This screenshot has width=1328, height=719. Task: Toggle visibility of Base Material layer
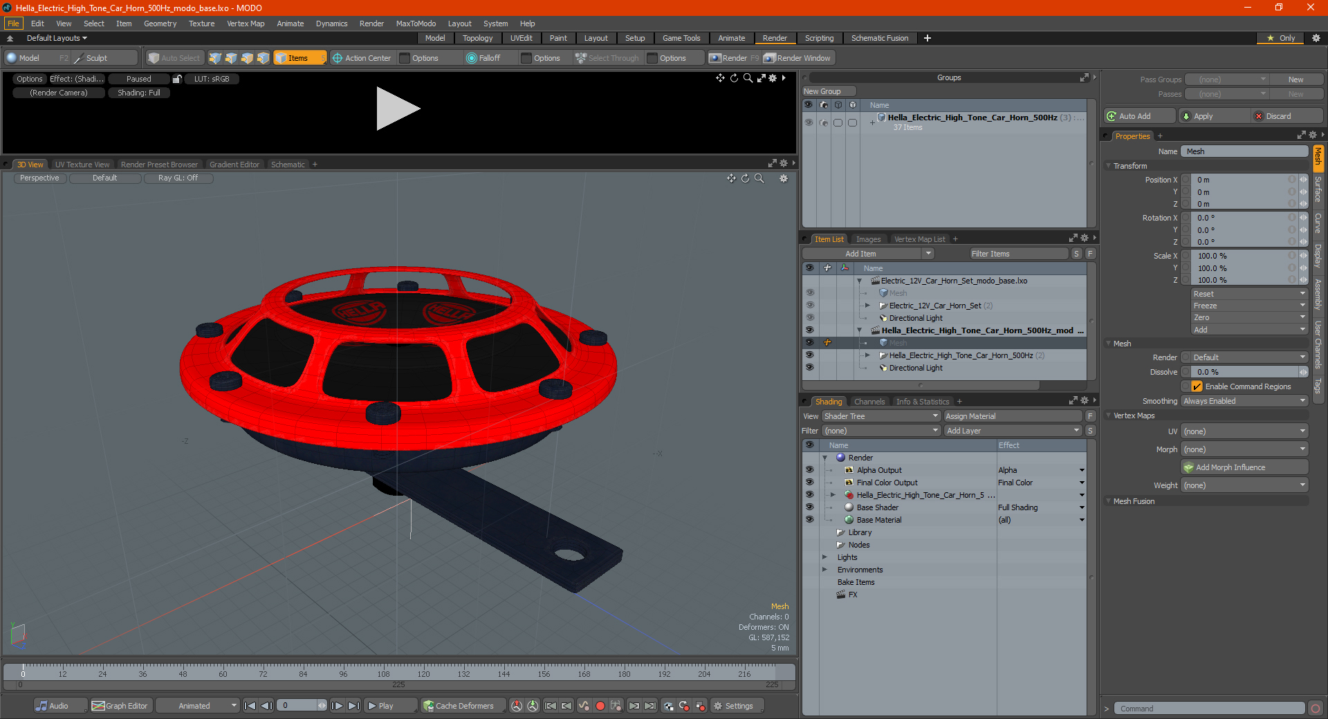pos(809,519)
